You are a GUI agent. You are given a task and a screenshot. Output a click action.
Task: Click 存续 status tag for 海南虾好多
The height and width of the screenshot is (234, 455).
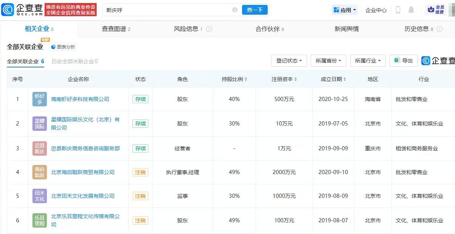pyautogui.click(x=140, y=99)
